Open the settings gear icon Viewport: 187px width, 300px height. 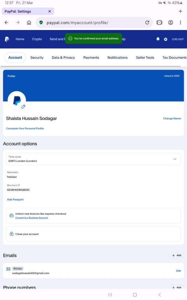point(165,39)
